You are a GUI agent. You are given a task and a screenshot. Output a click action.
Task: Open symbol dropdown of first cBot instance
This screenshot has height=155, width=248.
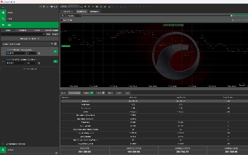coord(16,53)
